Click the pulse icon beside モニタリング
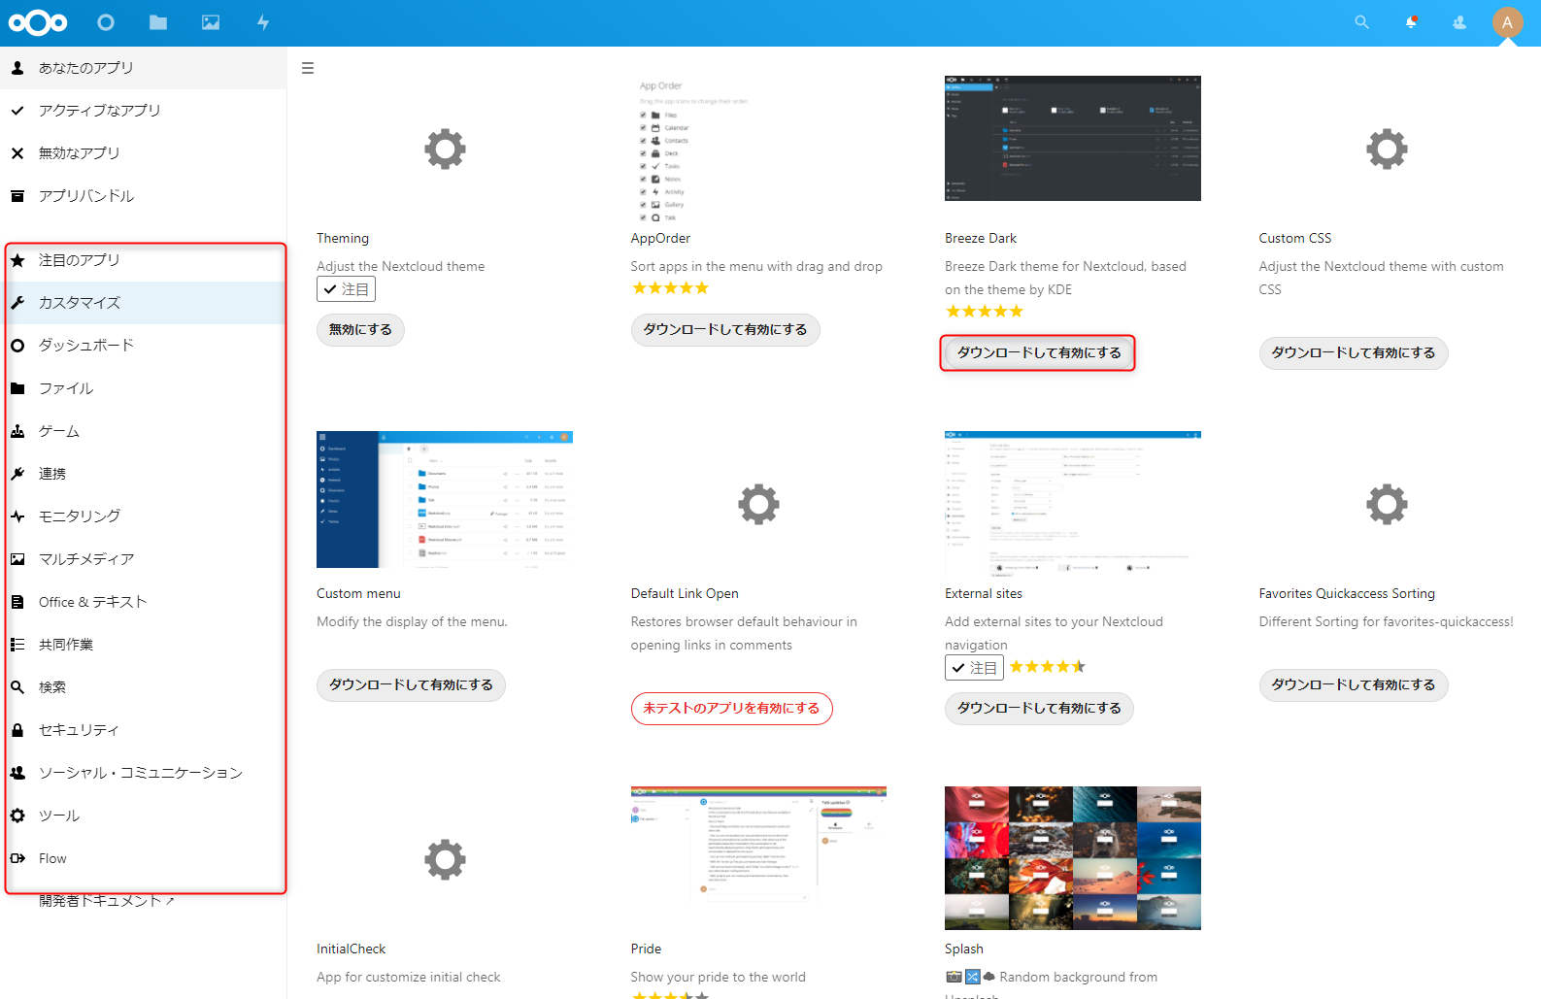Viewport: 1541px width, 999px height. [17, 516]
